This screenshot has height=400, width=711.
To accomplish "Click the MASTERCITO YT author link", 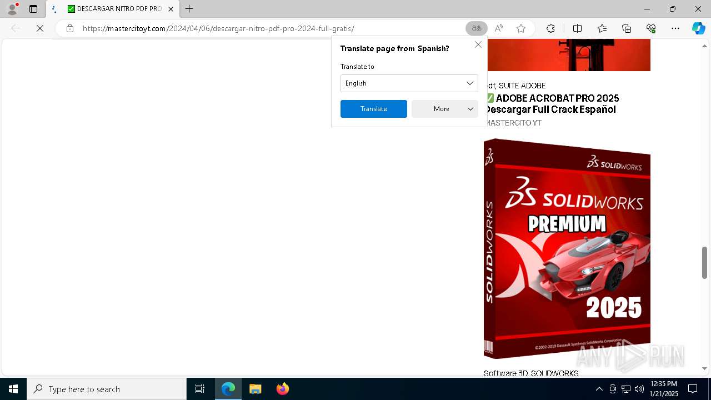I will point(513,123).
